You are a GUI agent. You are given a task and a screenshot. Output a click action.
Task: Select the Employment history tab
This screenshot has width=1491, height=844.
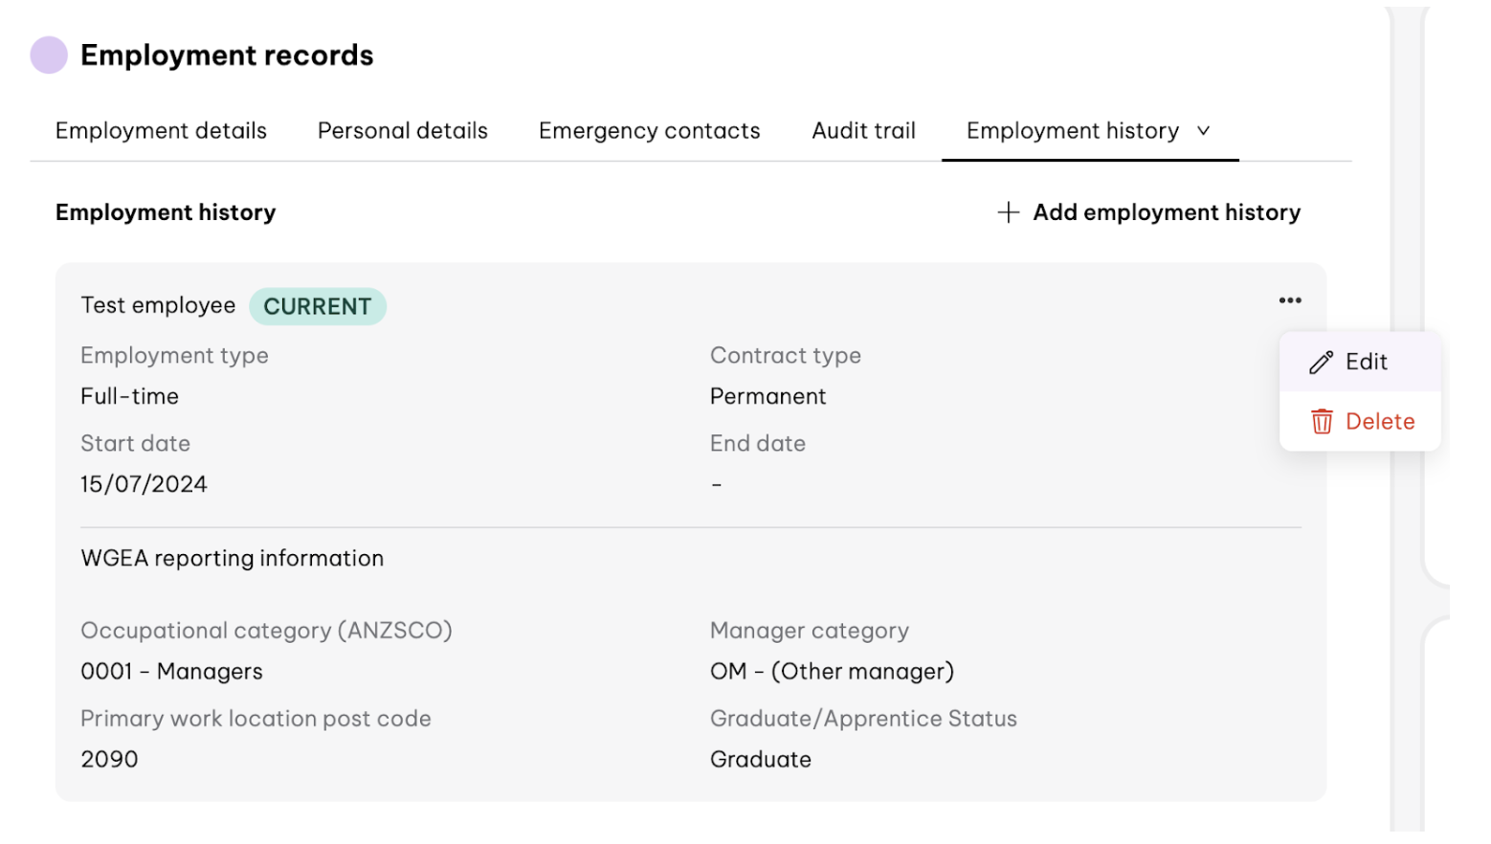click(x=1072, y=131)
